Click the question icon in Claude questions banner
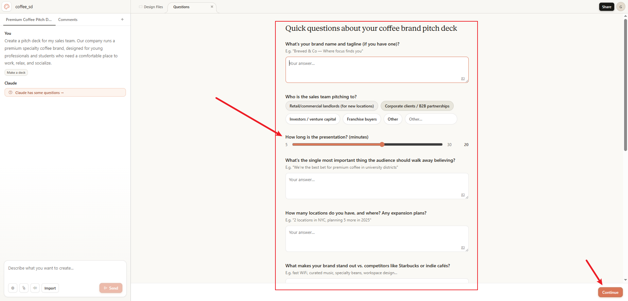Image resolution: width=628 pixels, height=301 pixels. (10, 92)
